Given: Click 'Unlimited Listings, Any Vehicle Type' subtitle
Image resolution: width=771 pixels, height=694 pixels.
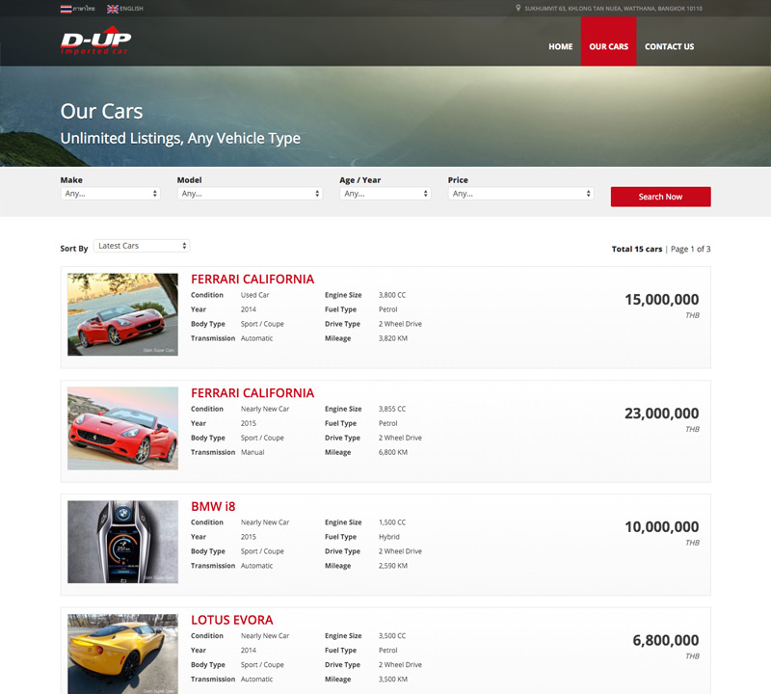Looking at the screenshot, I should [x=180, y=138].
